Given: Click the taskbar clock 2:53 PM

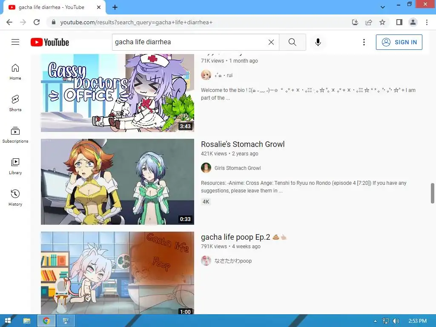Looking at the screenshot, I should tap(417, 321).
